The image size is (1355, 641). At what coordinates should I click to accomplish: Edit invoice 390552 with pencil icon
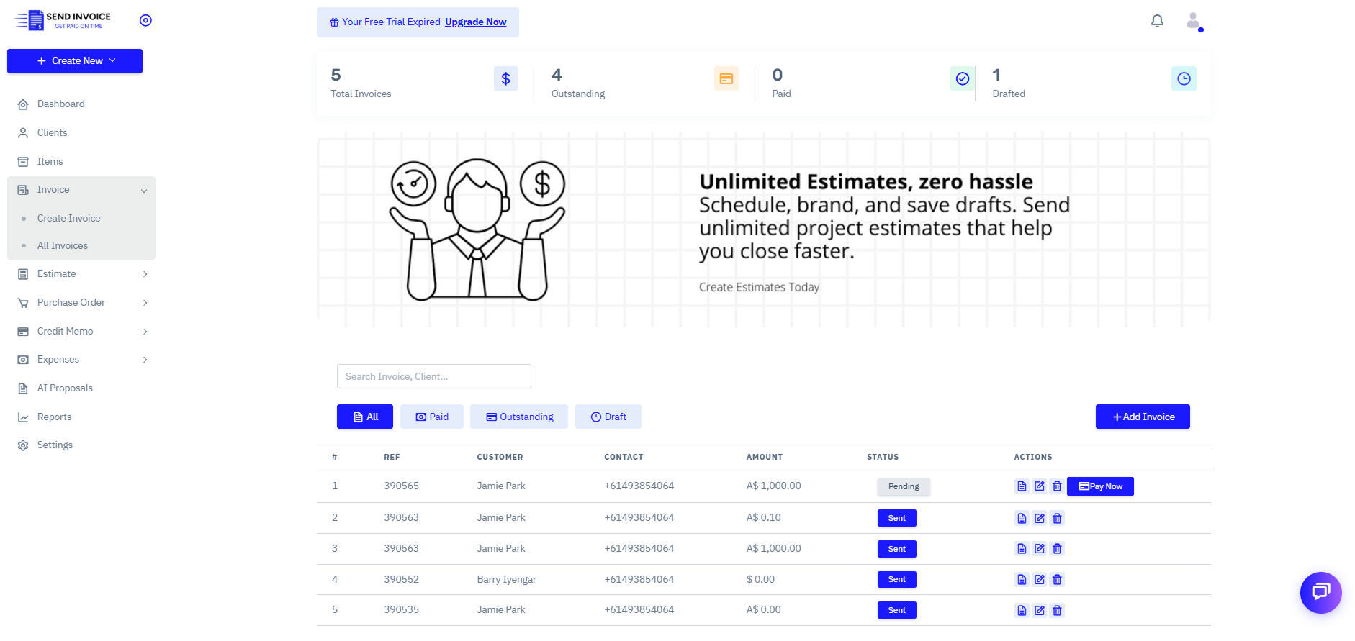1040,579
